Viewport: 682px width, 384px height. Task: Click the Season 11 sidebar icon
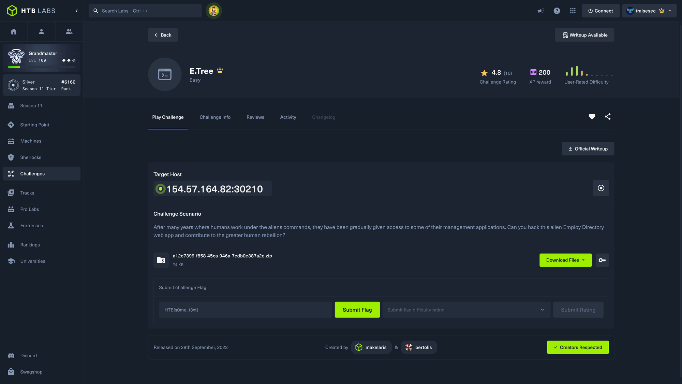11,106
